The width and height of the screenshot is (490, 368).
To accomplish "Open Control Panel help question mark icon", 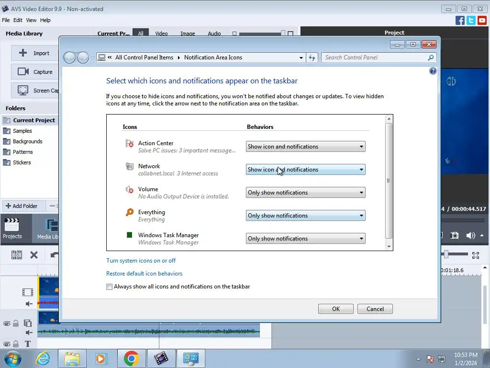I will (x=433, y=71).
